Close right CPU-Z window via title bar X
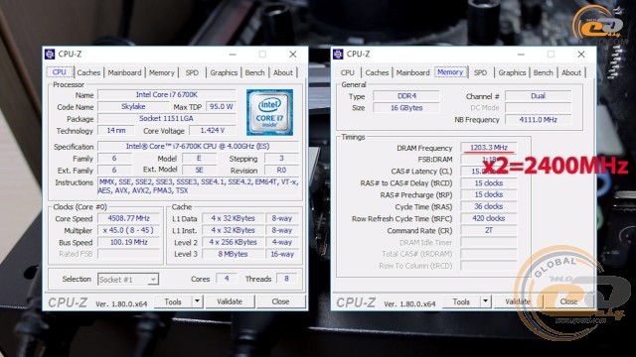This screenshot has width=636, height=357. tap(580, 55)
